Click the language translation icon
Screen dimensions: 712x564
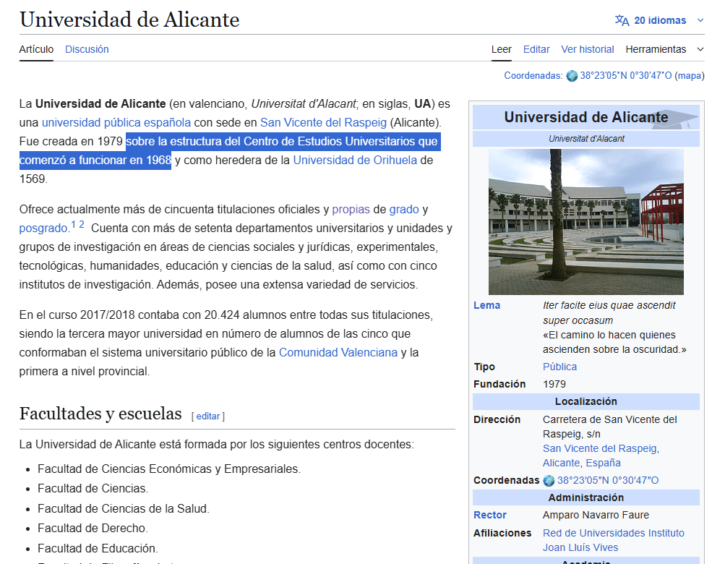(622, 20)
